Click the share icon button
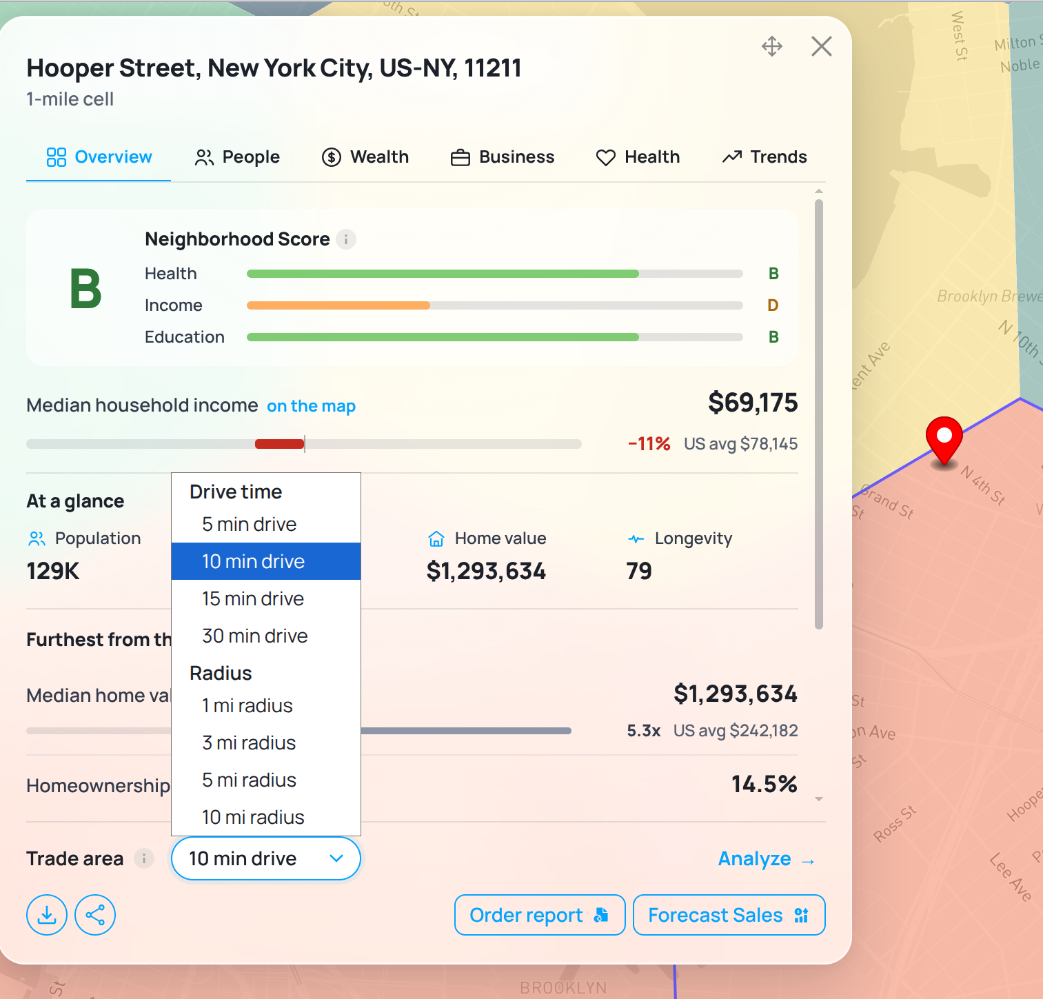The image size is (1043, 999). tap(95, 915)
